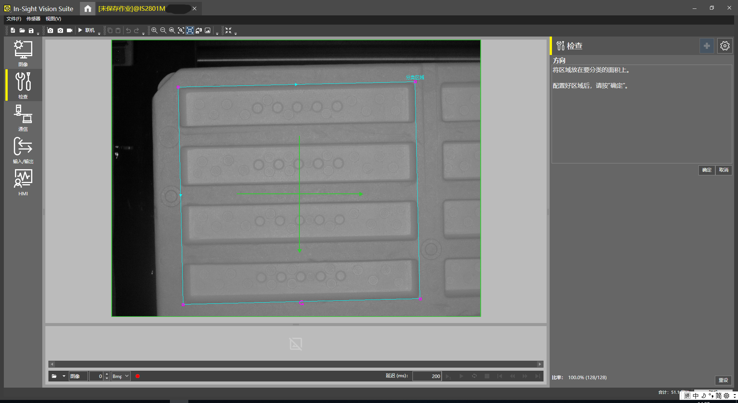
Task: Open the IME settings gear icon
Action: (726, 396)
